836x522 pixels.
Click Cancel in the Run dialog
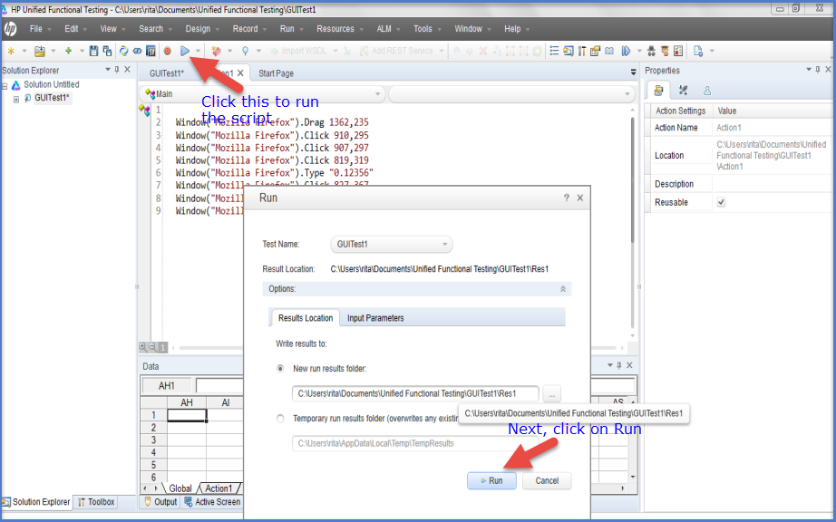[x=547, y=480]
